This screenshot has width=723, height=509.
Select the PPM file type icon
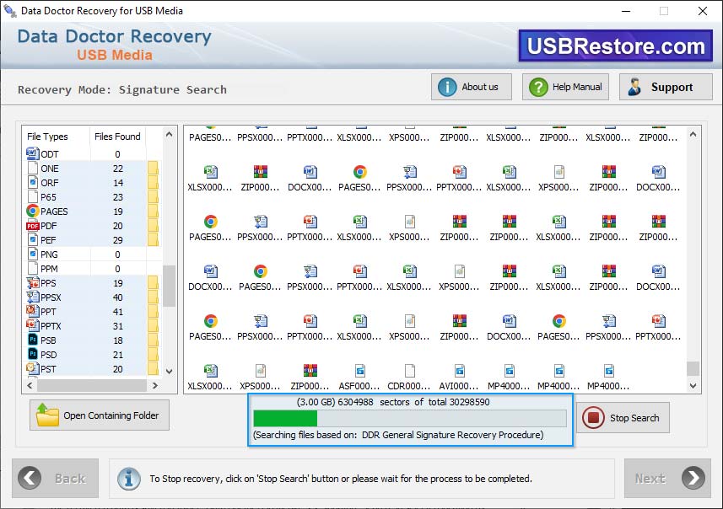[32, 268]
